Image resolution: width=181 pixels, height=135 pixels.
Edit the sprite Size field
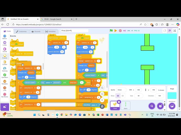(x=139, y=96)
